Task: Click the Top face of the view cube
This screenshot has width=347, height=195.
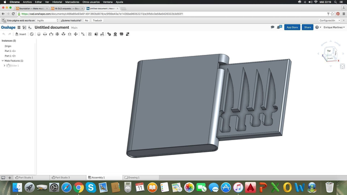Action: point(329,51)
